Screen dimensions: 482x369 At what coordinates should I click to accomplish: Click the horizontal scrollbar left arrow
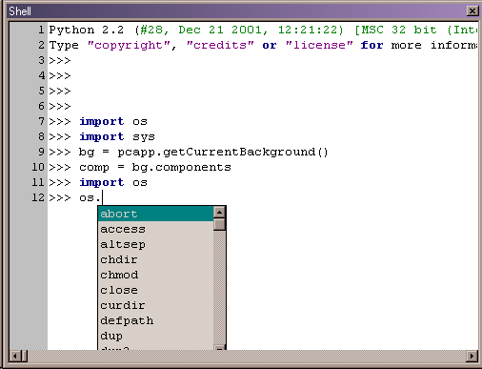point(15,356)
